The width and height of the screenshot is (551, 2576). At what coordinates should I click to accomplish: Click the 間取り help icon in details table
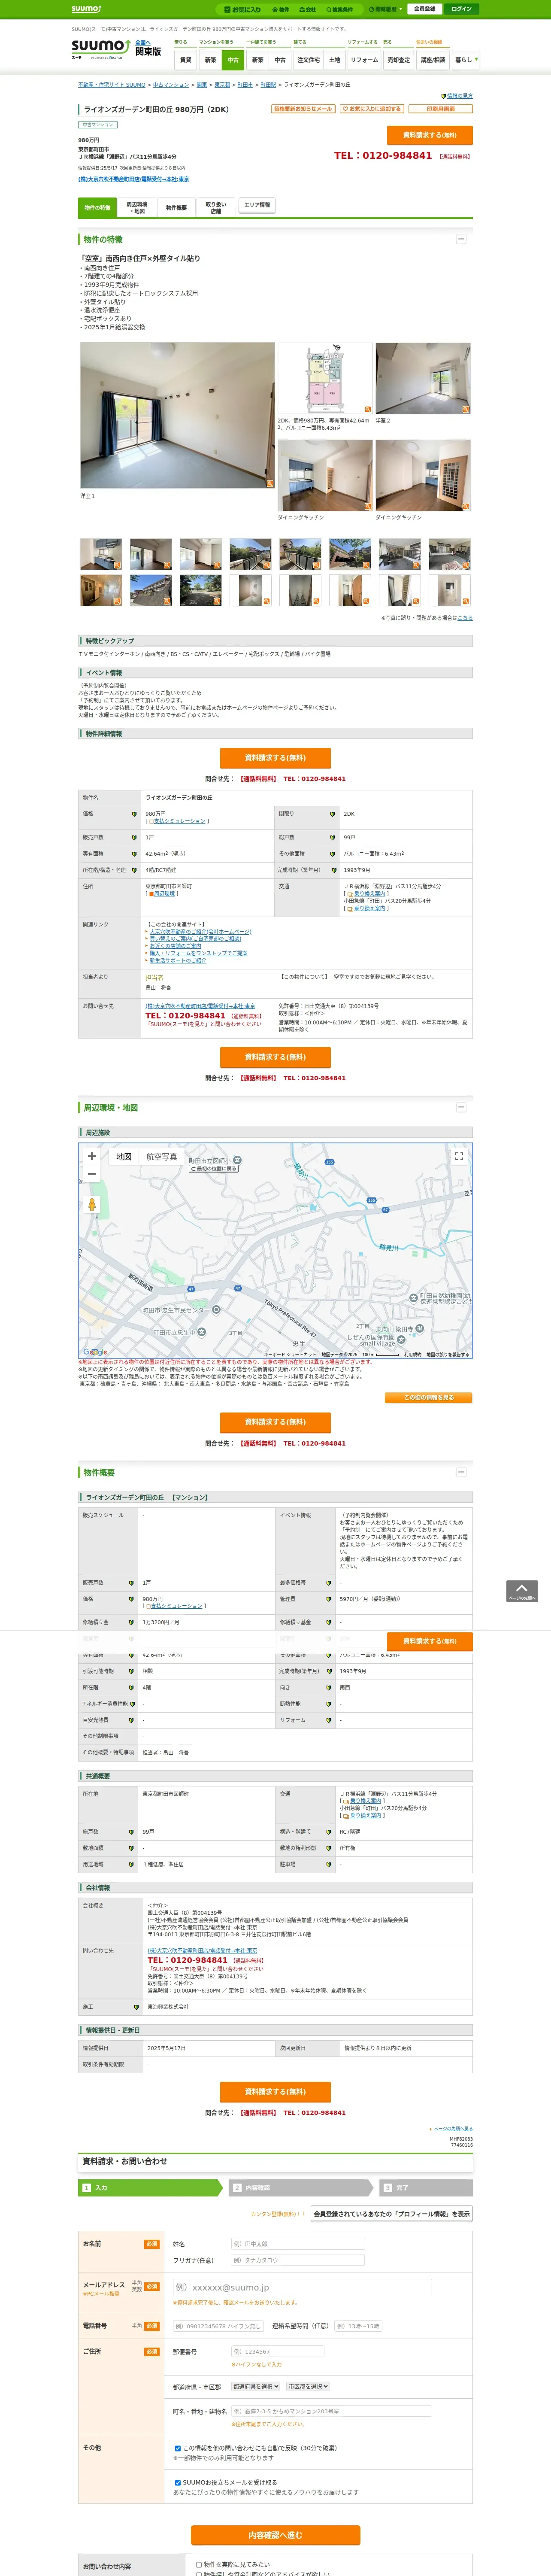tap(332, 814)
